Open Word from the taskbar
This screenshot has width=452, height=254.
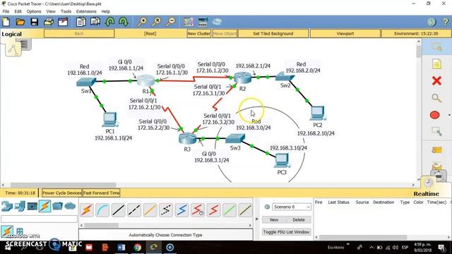coord(121,248)
